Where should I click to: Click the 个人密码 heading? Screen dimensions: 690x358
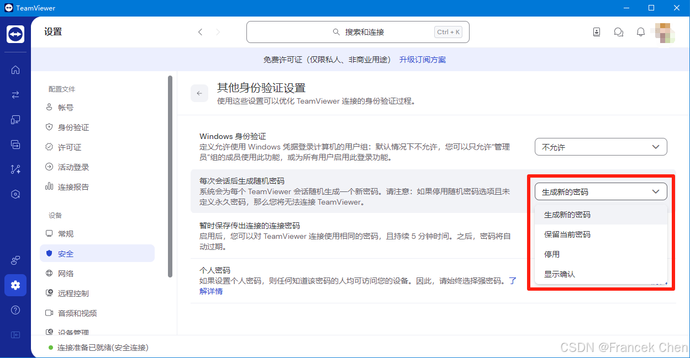point(215,270)
